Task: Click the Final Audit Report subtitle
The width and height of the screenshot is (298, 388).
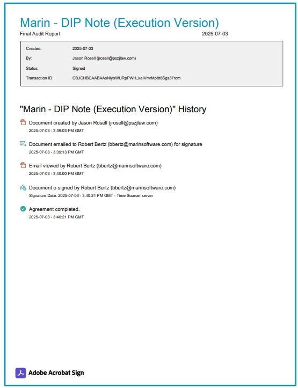Action: pyautogui.click(x=40, y=34)
